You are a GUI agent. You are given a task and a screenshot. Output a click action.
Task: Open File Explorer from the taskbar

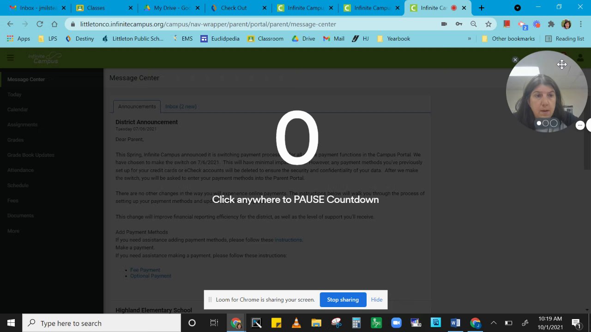pos(316,323)
